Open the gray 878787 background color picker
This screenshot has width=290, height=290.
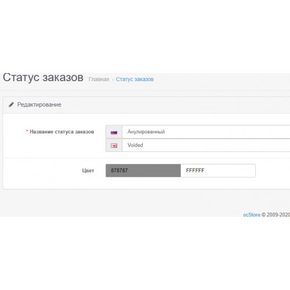click(x=143, y=171)
